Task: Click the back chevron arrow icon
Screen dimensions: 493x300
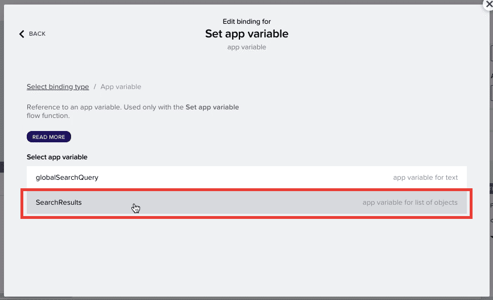Action: 22,34
